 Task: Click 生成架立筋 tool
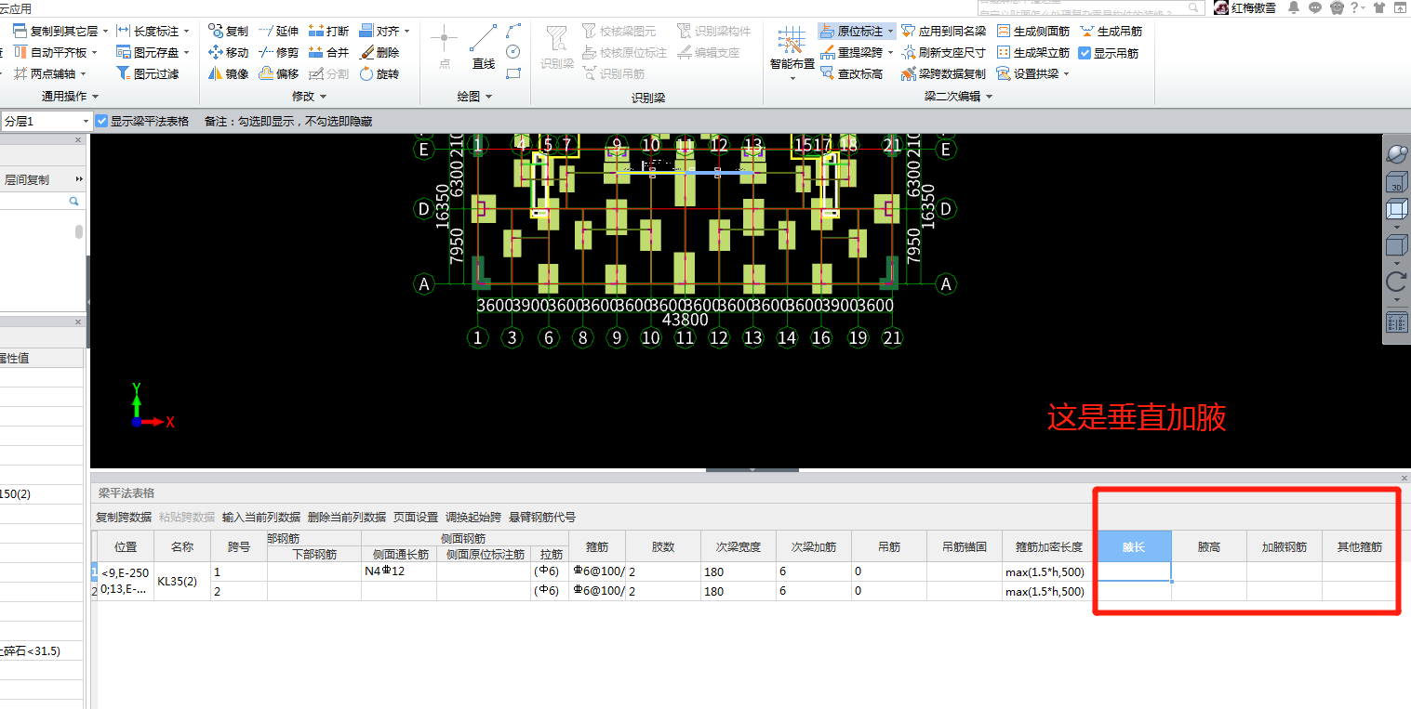[1032, 52]
